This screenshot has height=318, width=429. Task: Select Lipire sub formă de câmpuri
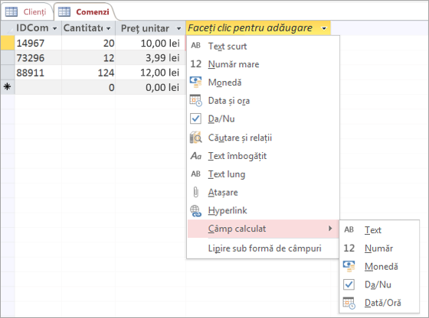pyautogui.click(x=263, y=248)
